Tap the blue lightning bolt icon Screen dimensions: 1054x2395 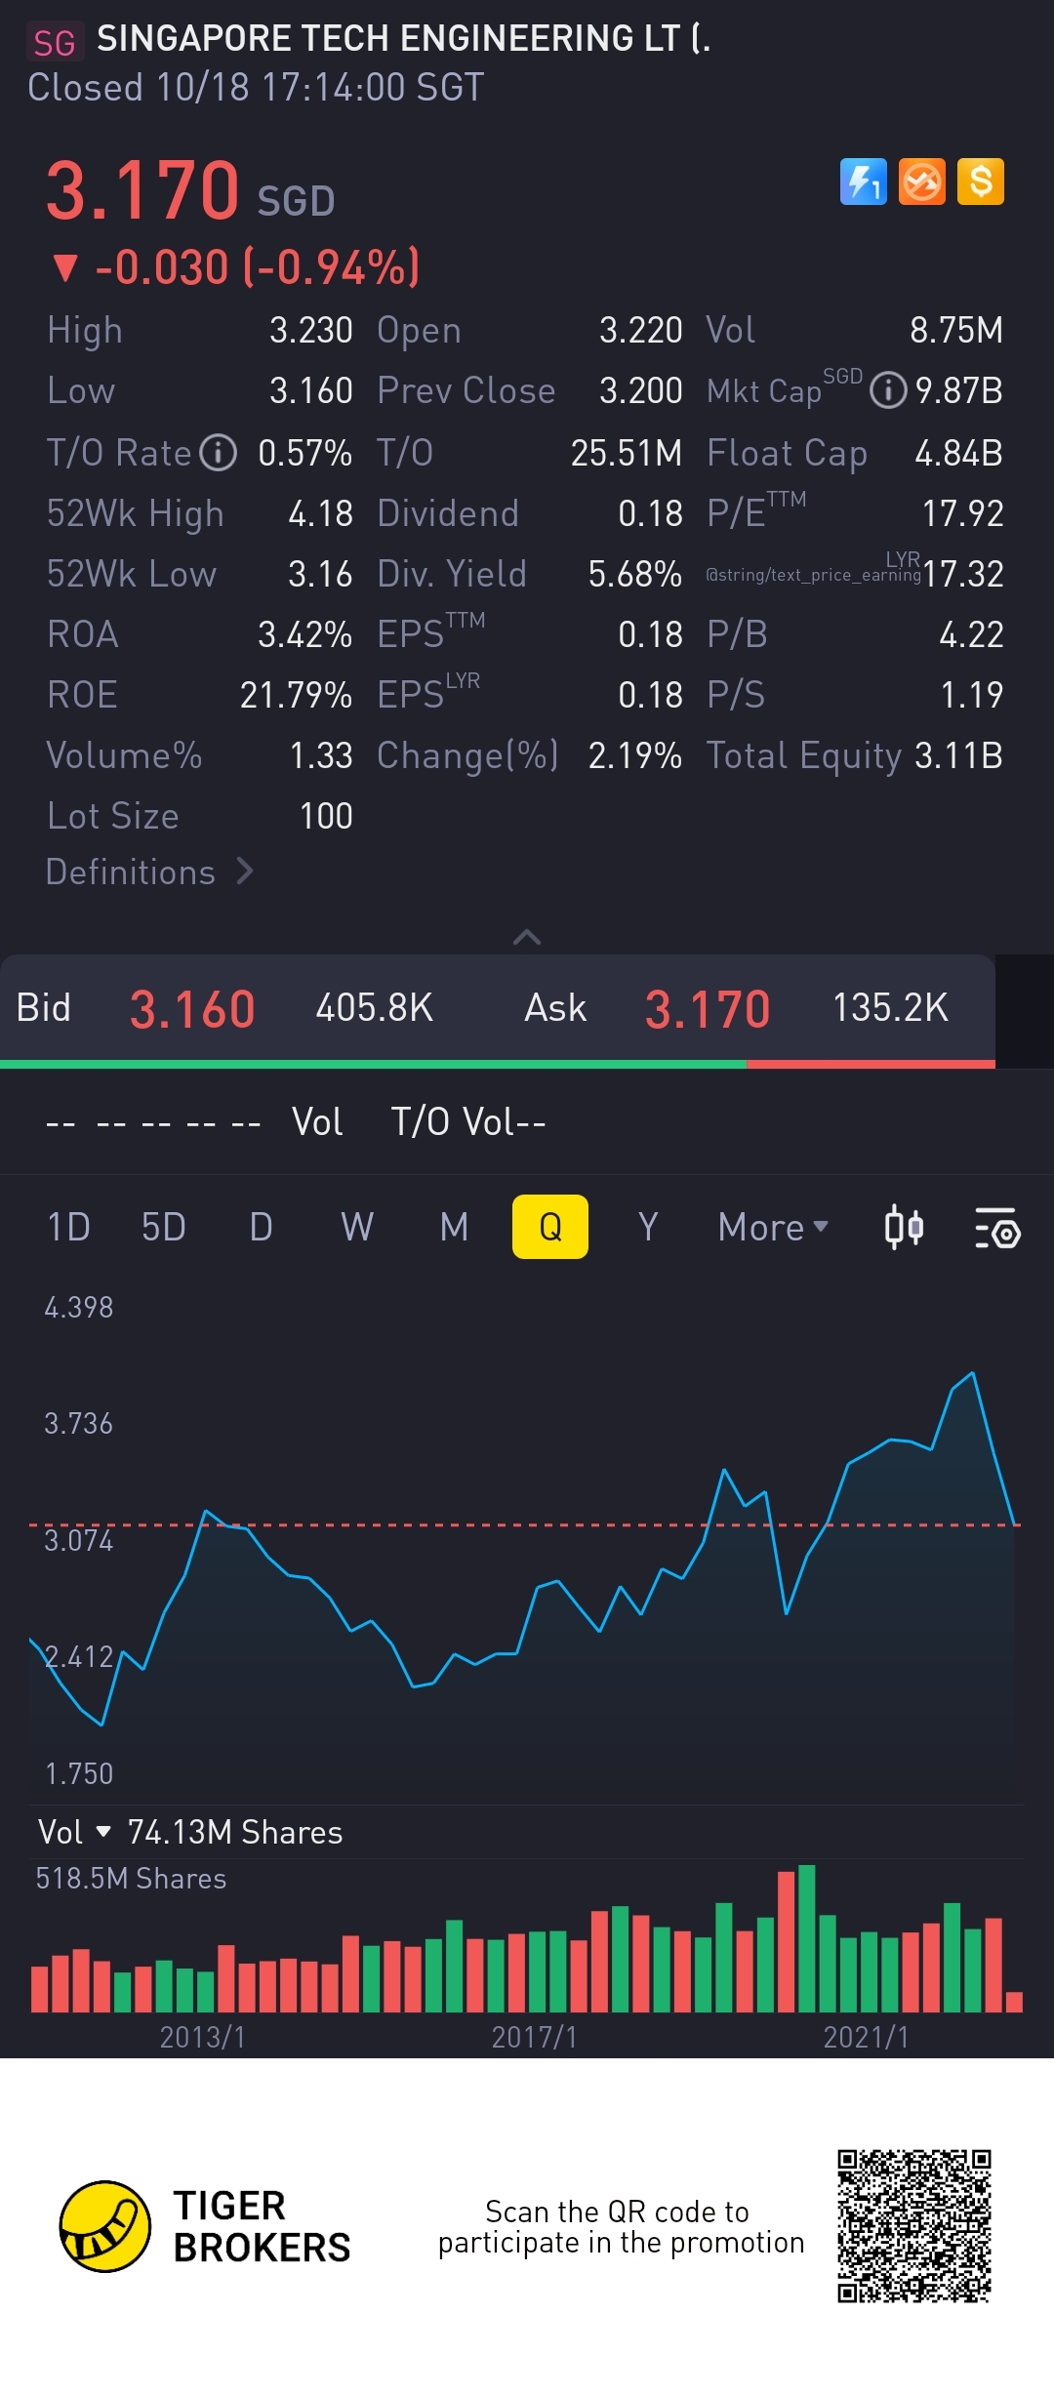pyautogui.click(x=864, y=182)
